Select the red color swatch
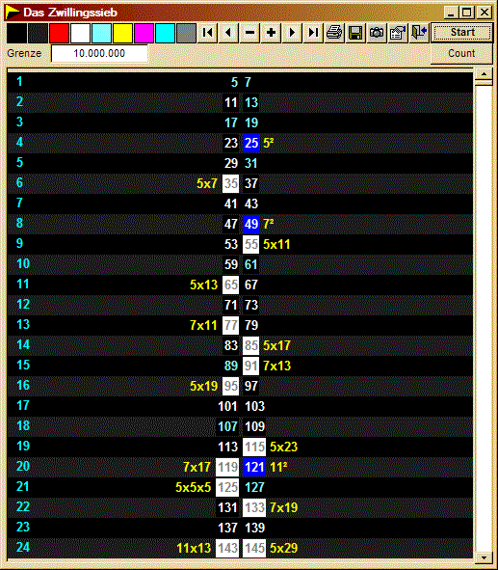 pos(59,33)
